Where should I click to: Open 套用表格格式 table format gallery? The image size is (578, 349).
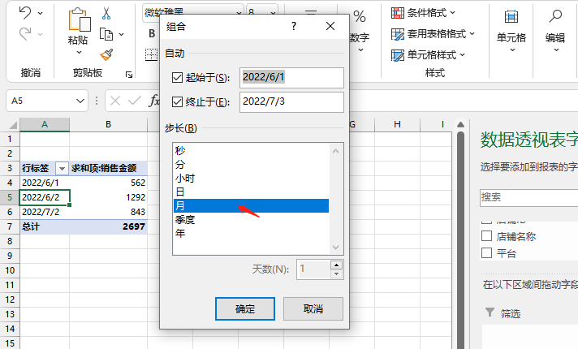pos(433,34)
